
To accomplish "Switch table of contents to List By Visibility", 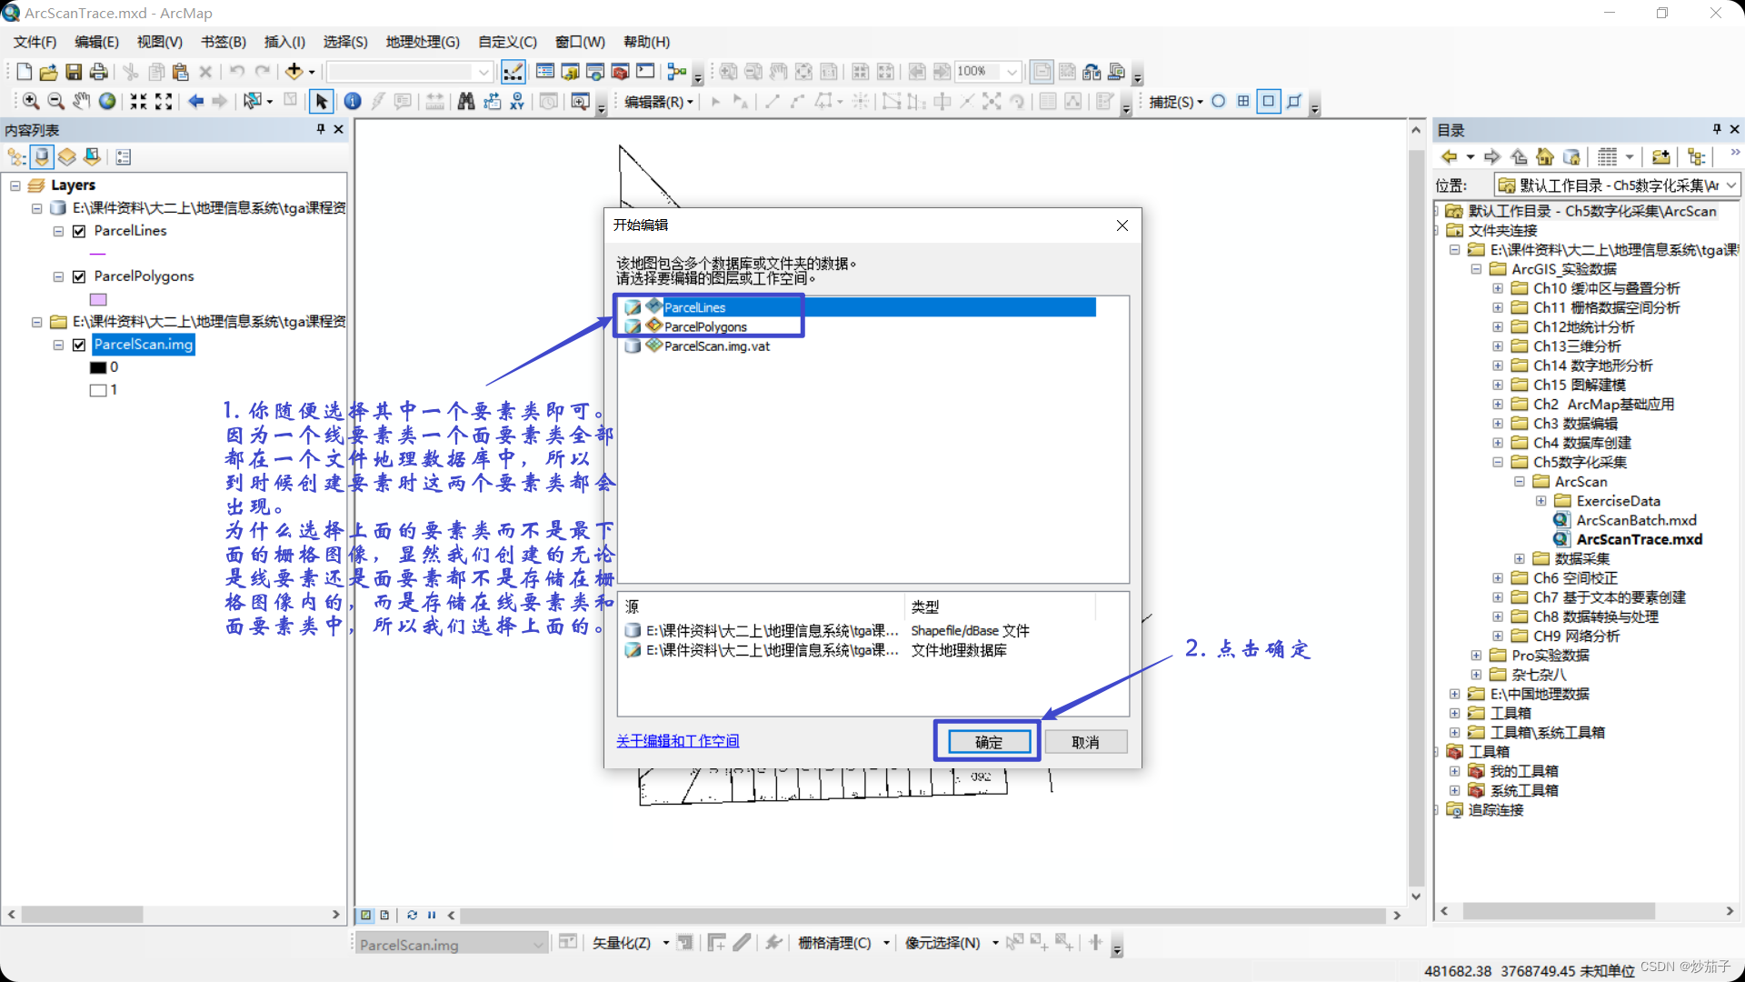I will [x=67, y=156].
